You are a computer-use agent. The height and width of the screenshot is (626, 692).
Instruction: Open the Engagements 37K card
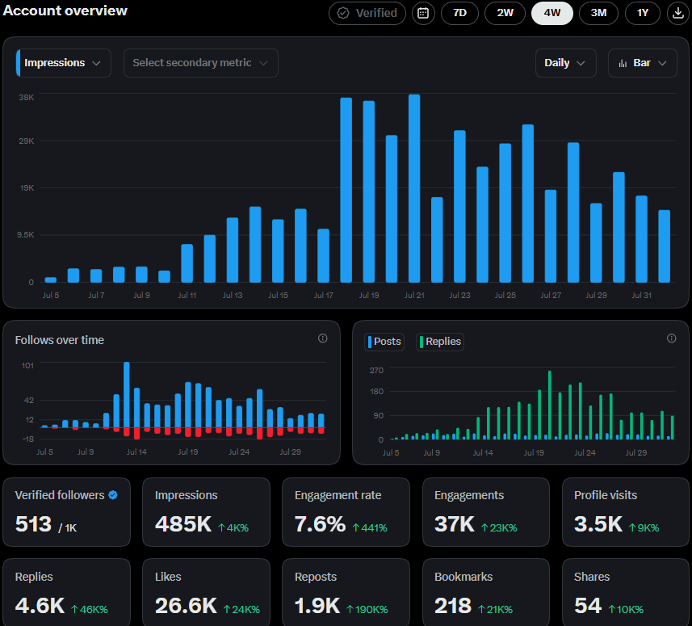click(486, 512)
